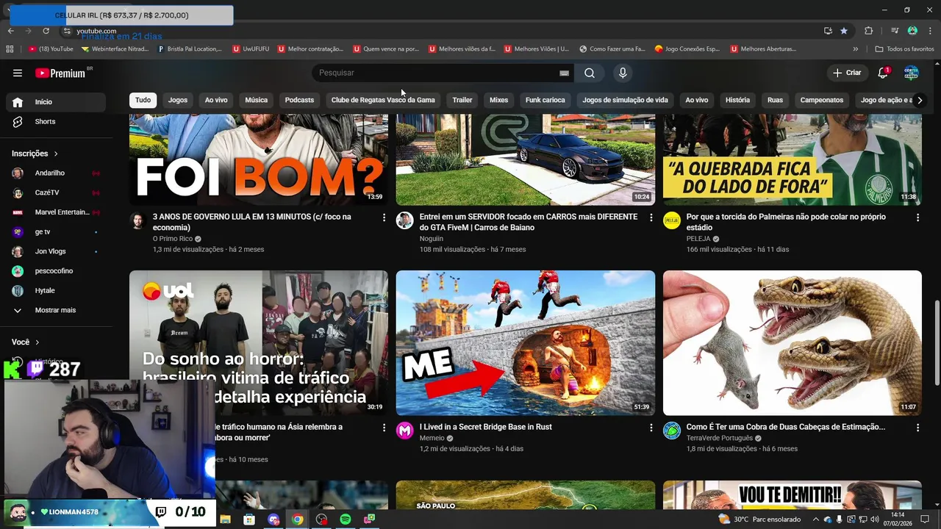The image size is (941, 529).
Task: Bookmark this page with the star
Action: (844, 31)
